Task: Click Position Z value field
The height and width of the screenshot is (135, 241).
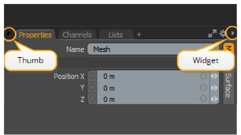Action: 153,99
